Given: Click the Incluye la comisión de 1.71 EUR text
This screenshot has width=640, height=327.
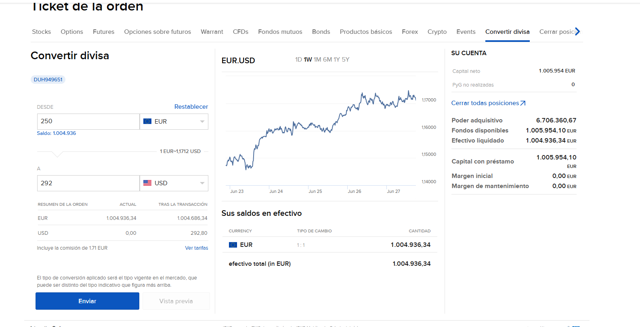Looking at the screenshot, I should 72,248.
